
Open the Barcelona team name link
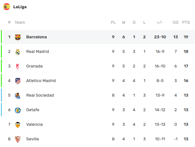tap(36, 37)
